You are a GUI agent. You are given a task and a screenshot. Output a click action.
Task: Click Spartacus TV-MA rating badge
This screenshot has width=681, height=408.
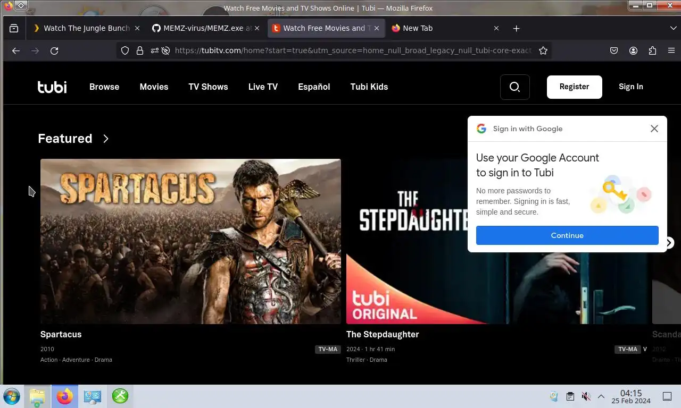tap(328, 350)
